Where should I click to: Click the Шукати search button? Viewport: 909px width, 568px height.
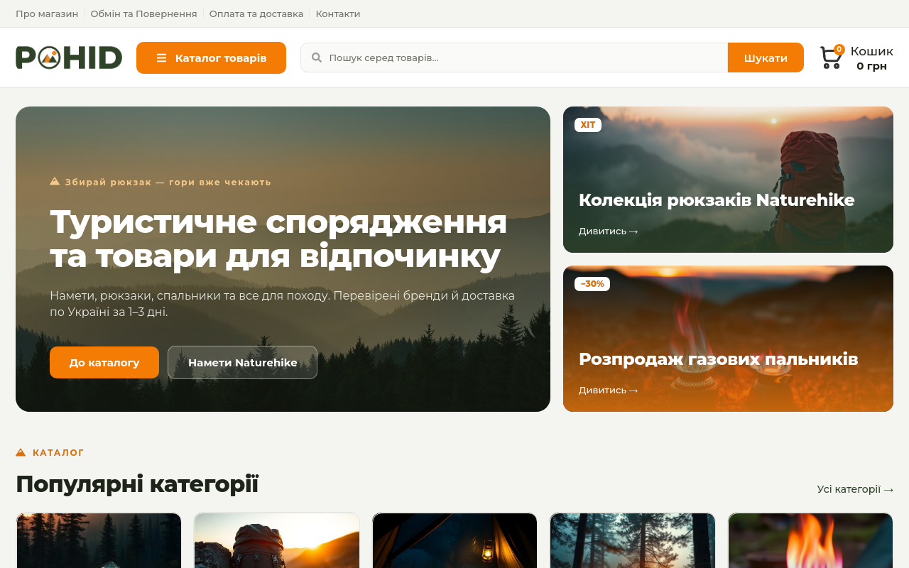point(766,58)
